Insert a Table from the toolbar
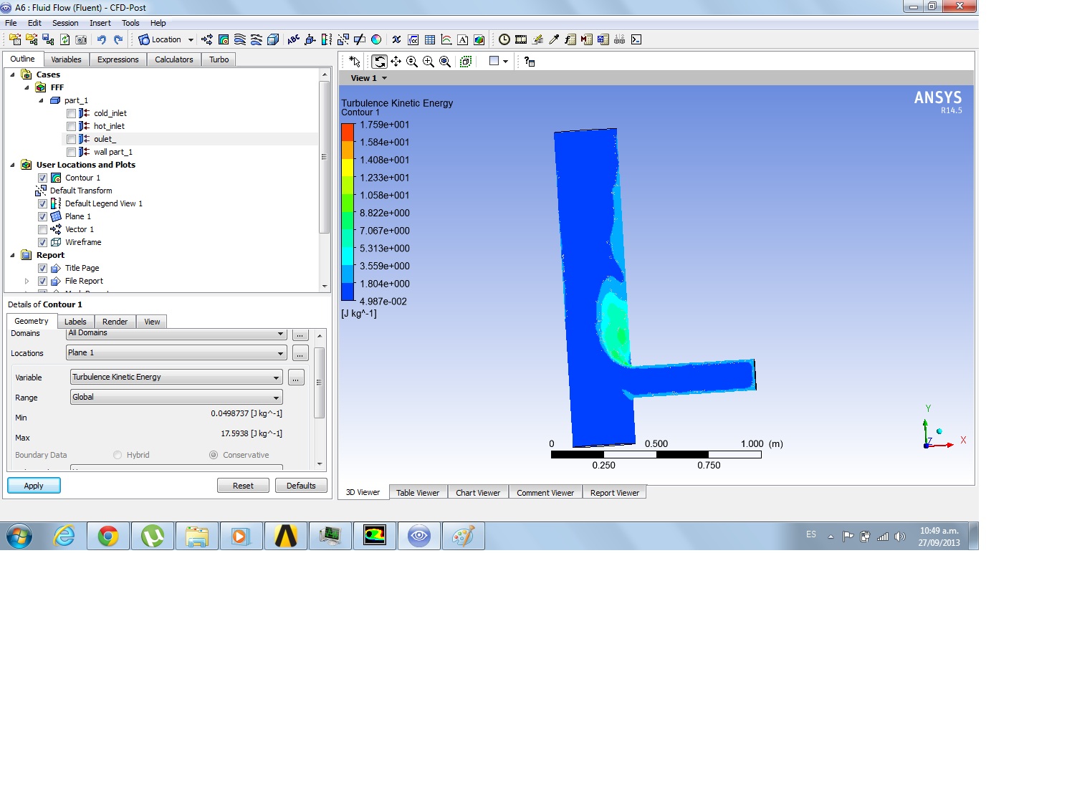Image resolution: width=1072 pixels, height=798 pixels. tap(430, 39)
